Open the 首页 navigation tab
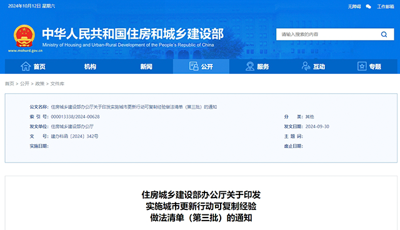Viewport: 400px width, 230px height. [33, 66]
